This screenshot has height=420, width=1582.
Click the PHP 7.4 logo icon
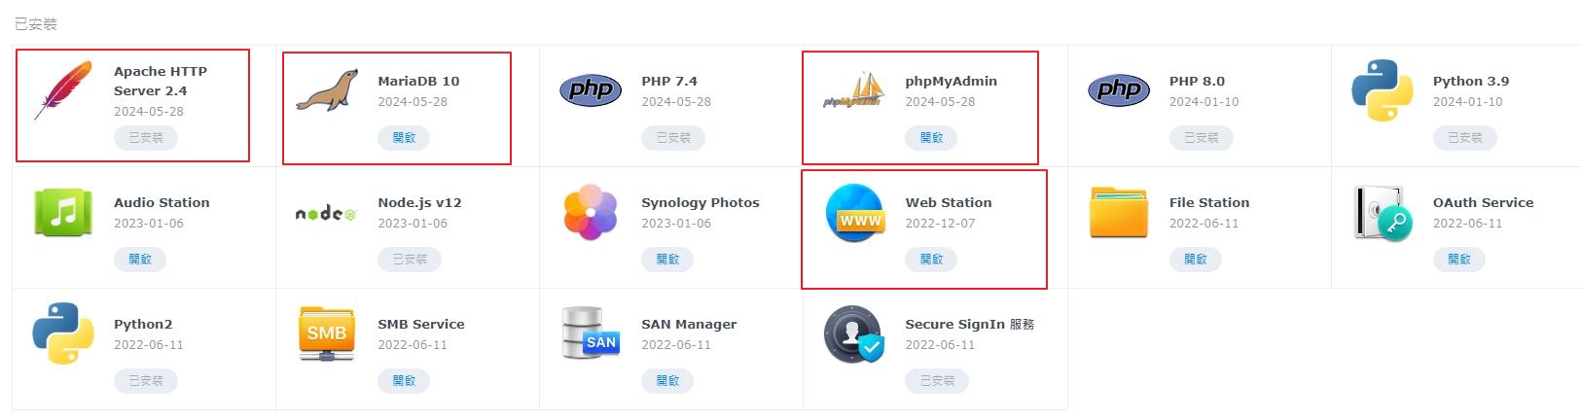click(591, 90)
